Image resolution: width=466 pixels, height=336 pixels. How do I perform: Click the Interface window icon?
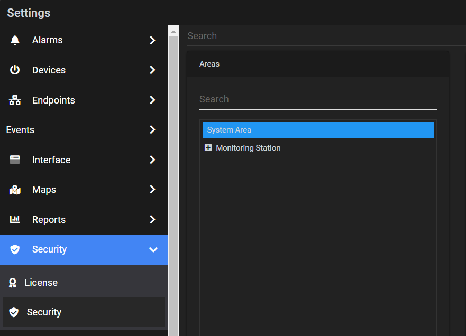tap(15, 160)
